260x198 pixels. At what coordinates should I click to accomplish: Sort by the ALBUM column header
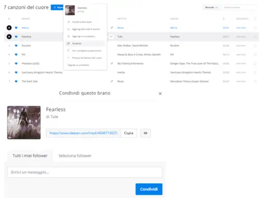pos(174,19)
